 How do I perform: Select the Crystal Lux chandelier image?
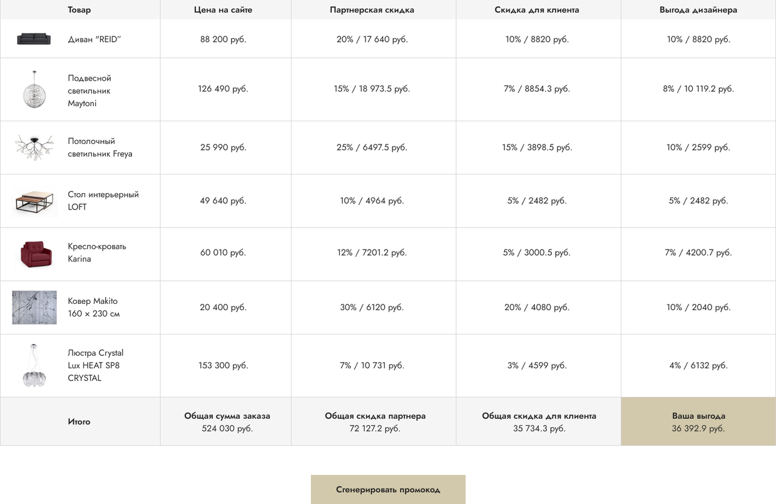coord(34,366)
